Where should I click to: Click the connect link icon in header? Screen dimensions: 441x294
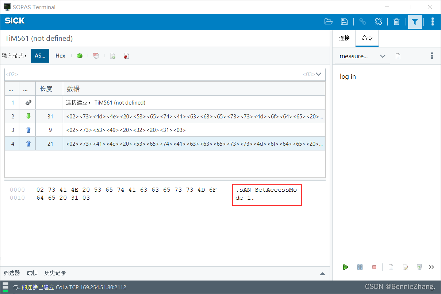[x=363, y=22]
